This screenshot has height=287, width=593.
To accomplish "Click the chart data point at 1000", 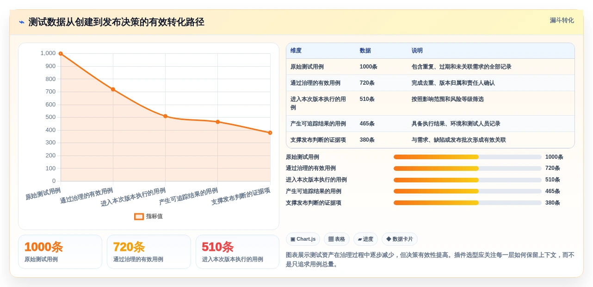I will (x=61, y=54).
